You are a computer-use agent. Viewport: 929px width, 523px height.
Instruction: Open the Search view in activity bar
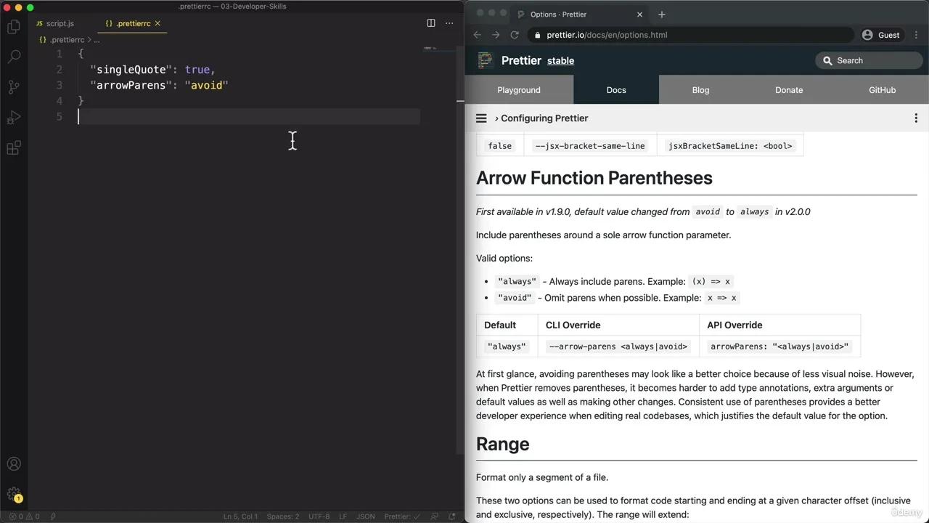tap(14, 57)
